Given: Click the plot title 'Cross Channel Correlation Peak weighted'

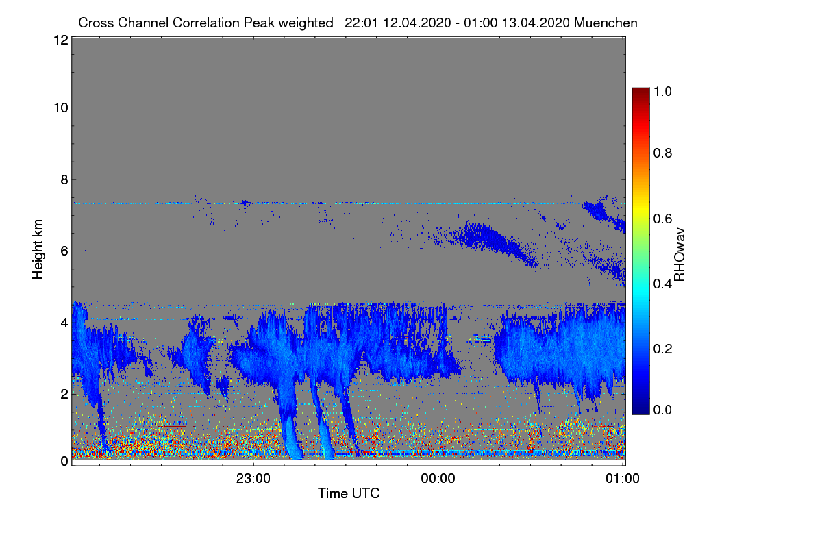Looking at the screenshot, I should [x=206, y=23].
